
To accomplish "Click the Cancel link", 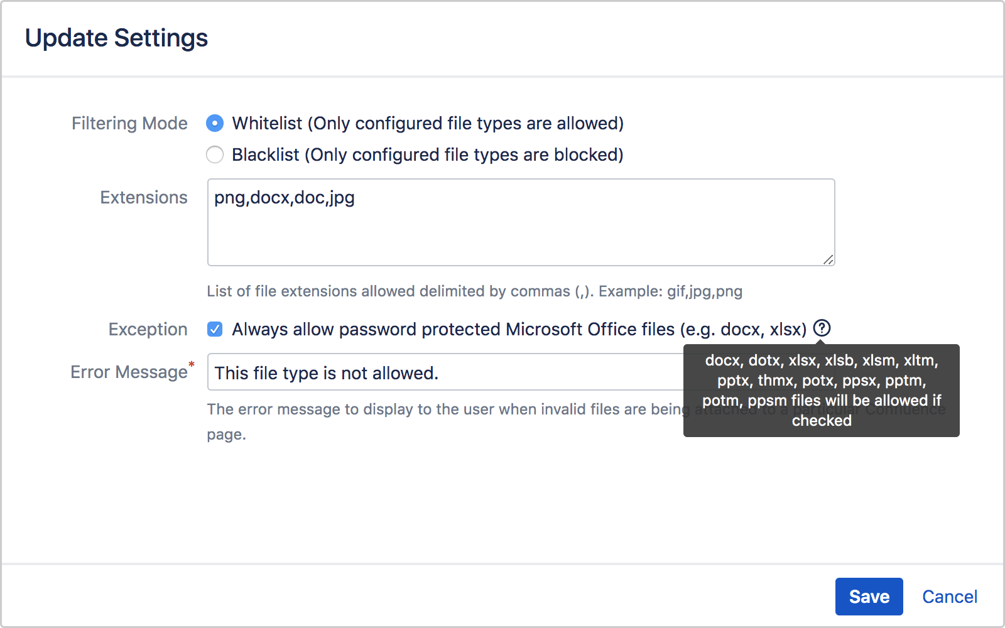I will (x=949, y=597).
